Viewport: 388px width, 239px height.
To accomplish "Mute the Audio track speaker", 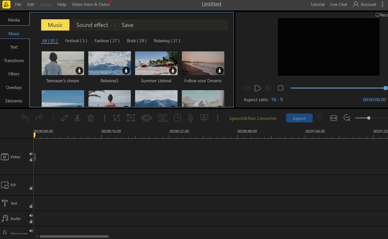I will coord(31,216).
